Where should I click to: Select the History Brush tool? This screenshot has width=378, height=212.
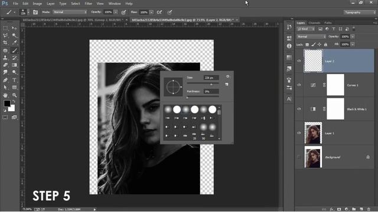pyautogui.click(x=14, y=58)
